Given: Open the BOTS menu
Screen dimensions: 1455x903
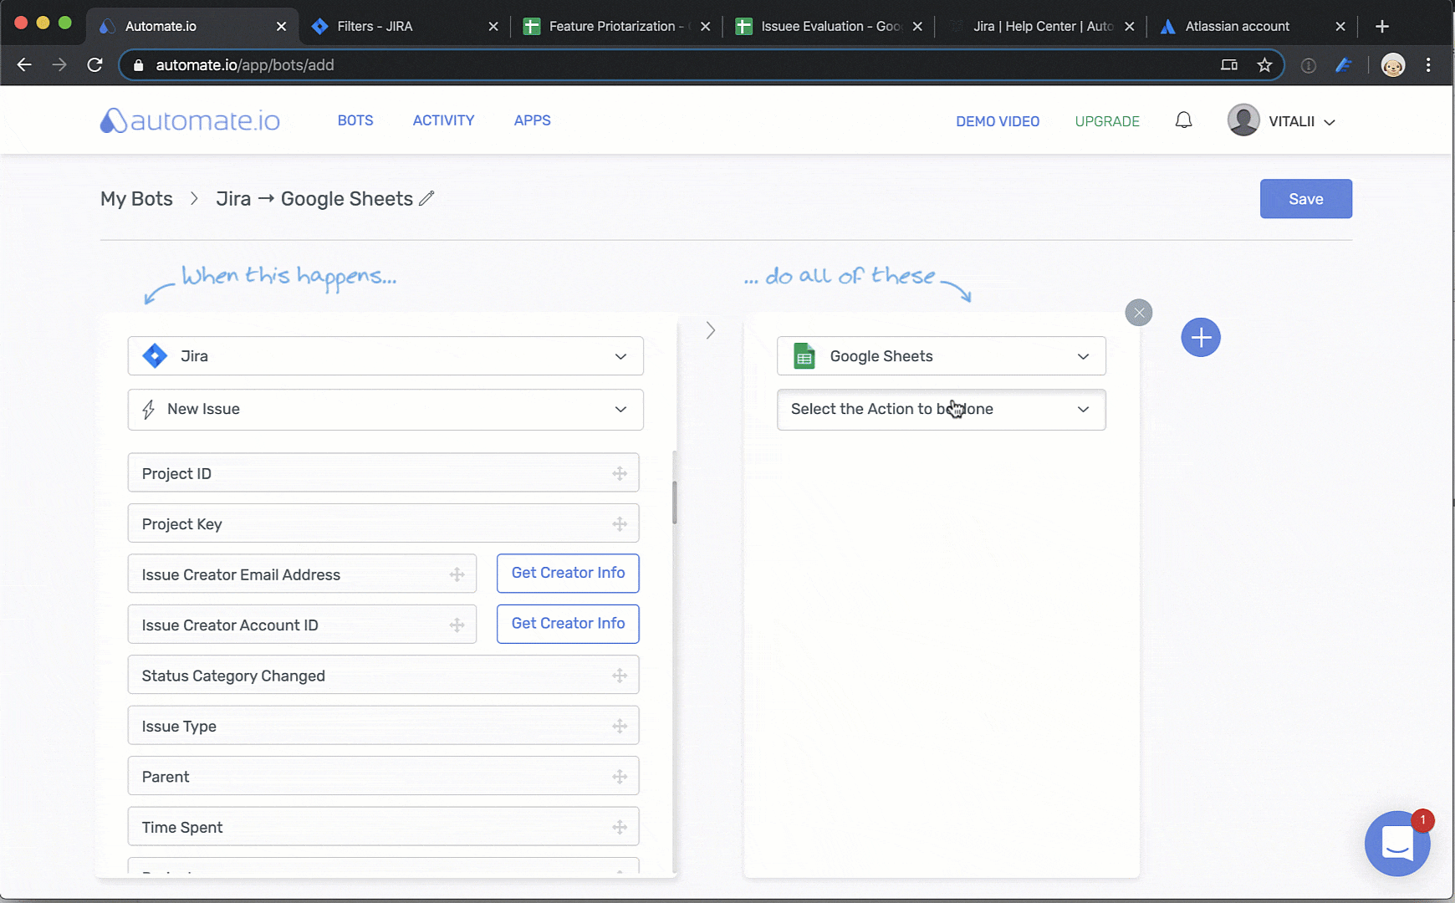Looking at the screenshot, I should (x=355, y=120).
